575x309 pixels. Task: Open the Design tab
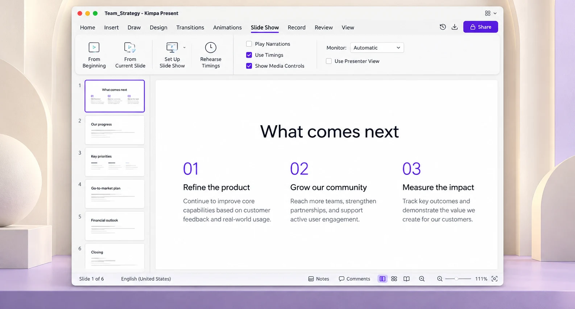pyautogui.click(x=158, y=28)
